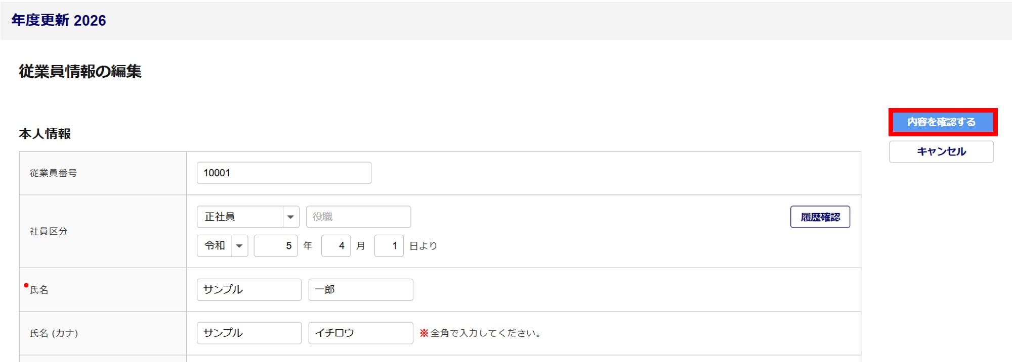This screenshot has width=1012, height=362.
Task: Focus the 従業員番号 field containing 10001
Action: (x=283, y=173)
